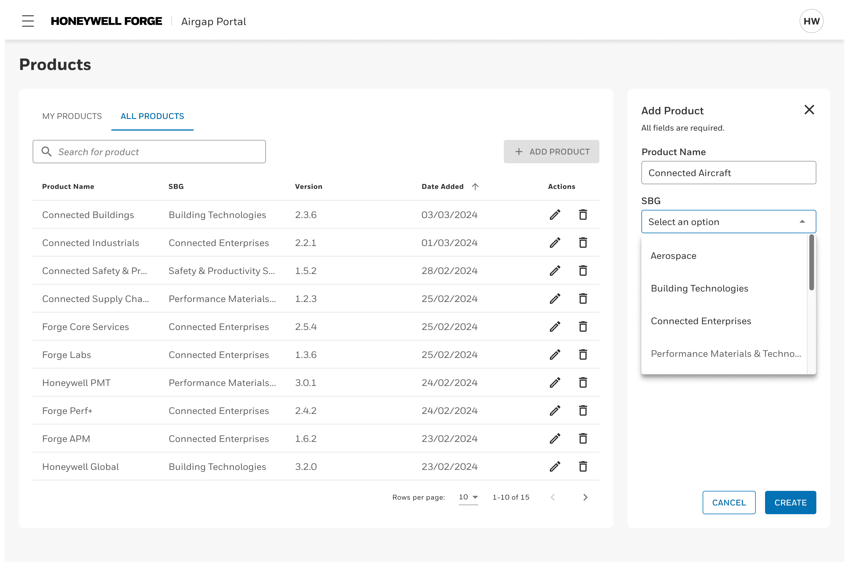
Task: Click the ADD PRODUCT button
Action: point(550,152)
